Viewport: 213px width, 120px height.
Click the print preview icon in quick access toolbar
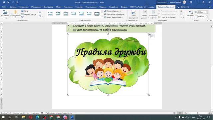pos(17,2)
